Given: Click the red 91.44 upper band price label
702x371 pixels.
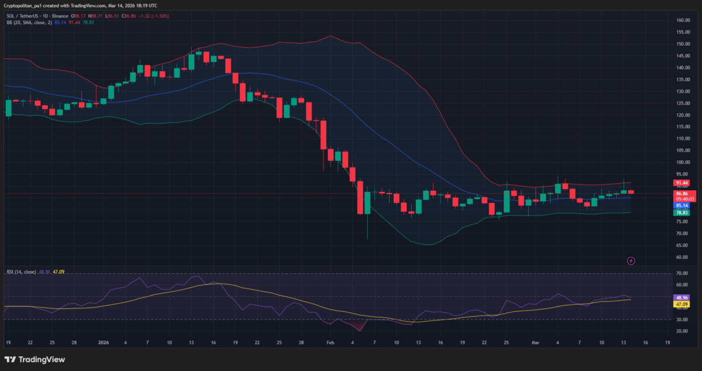Looking at the screenshot, I should click(680, 183).
